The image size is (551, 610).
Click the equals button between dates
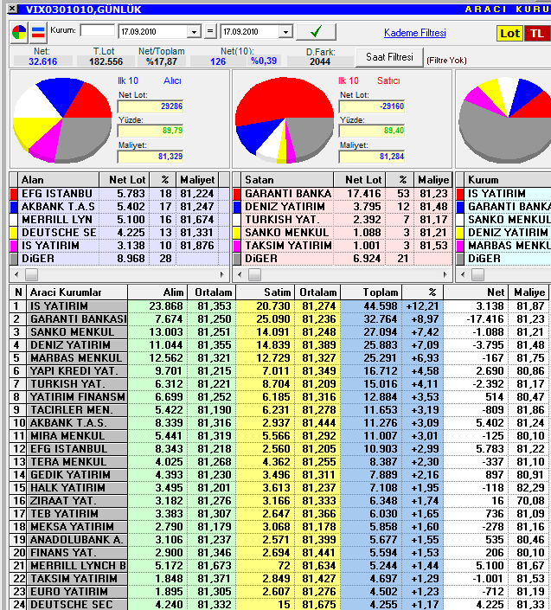coord(210,32)
